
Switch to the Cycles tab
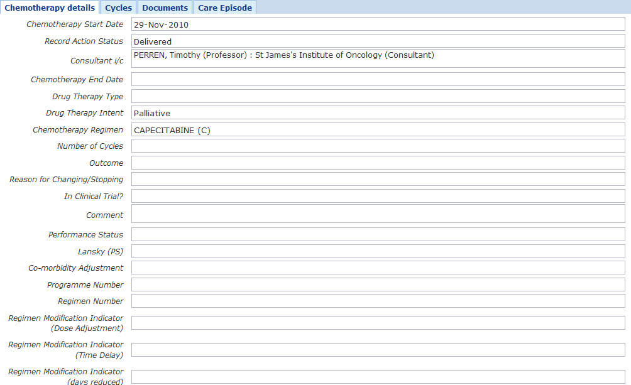(x=118, y=8)
